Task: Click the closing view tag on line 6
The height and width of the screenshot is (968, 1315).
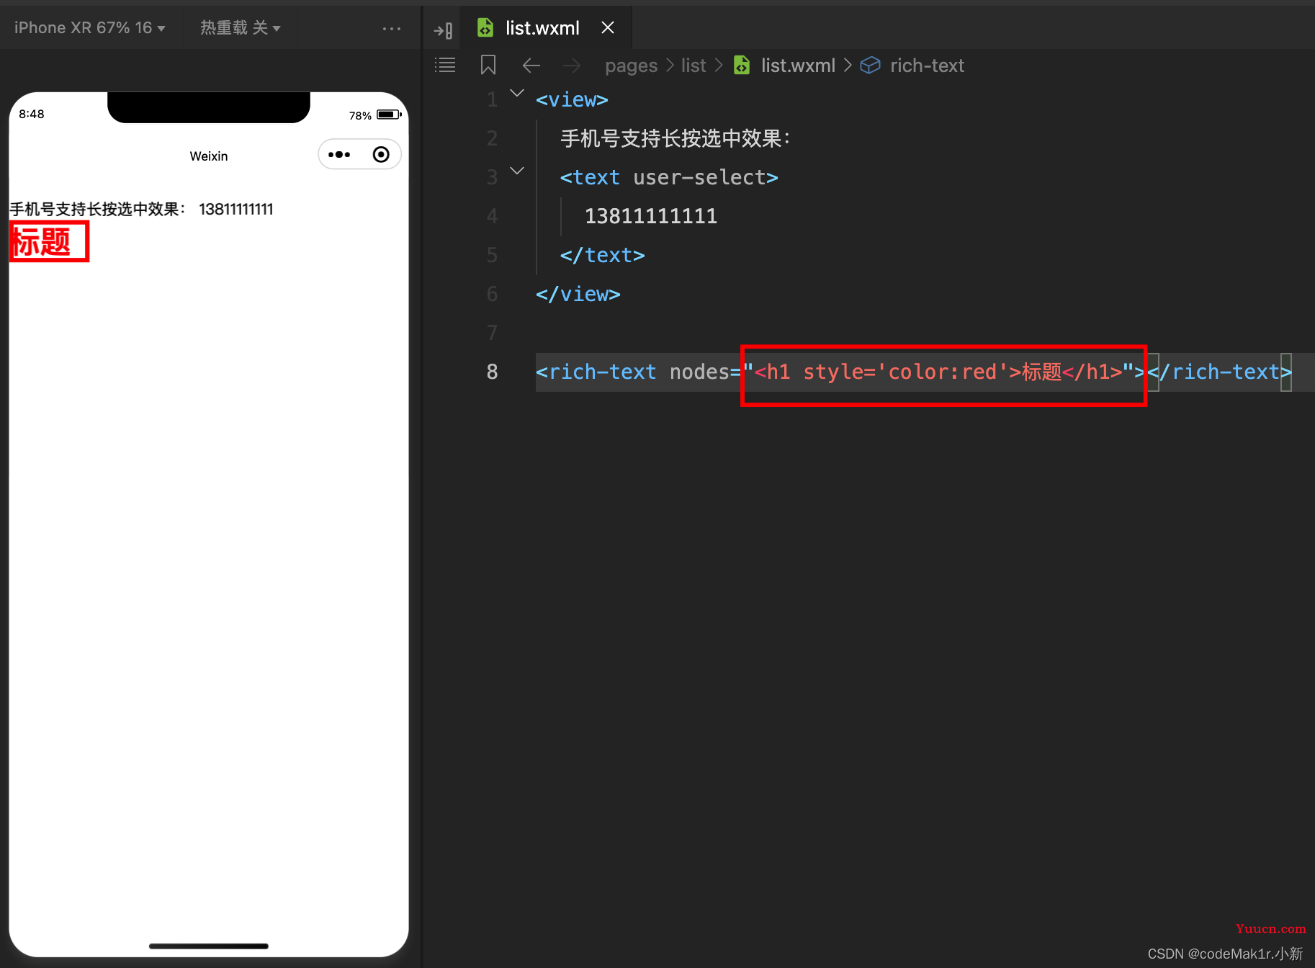Action: point(578,294)
